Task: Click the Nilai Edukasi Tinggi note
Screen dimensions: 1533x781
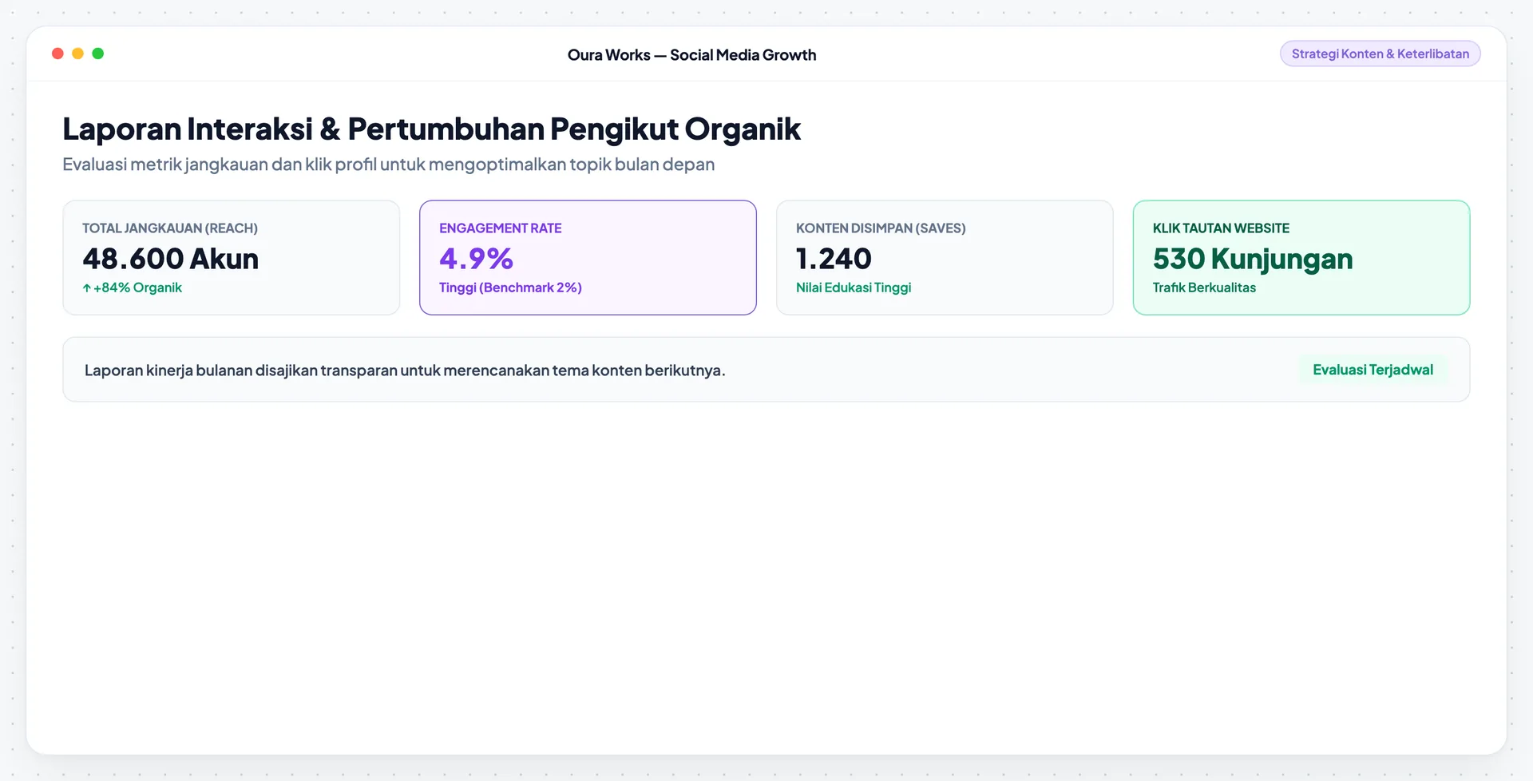Action: pyautogui.click(x=854, y=287)
